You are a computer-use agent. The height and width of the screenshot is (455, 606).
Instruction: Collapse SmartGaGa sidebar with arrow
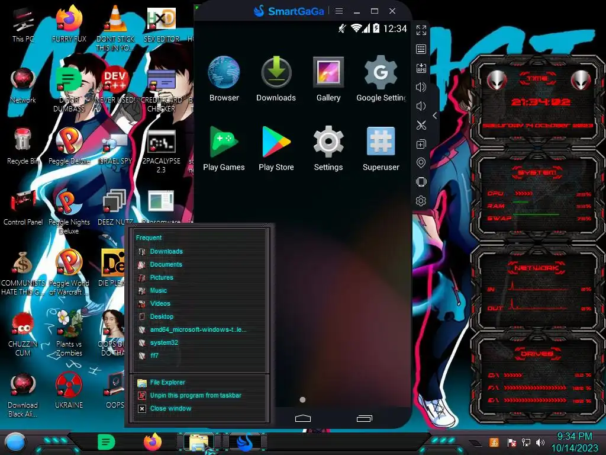(x=435, y=116)
